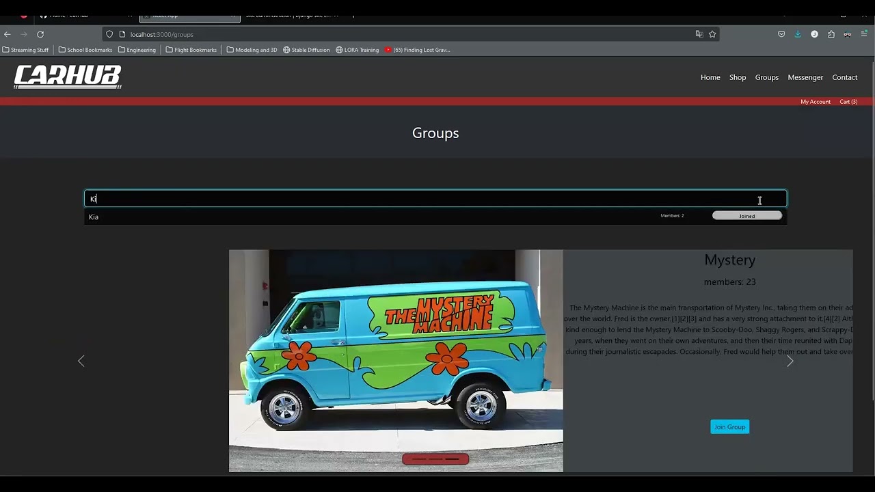The height and width of the screenshot is (492, 875).
Task: Open the Streaming Stuff bookmark folder
Action: pyautogui.click(x=25, y=50)
